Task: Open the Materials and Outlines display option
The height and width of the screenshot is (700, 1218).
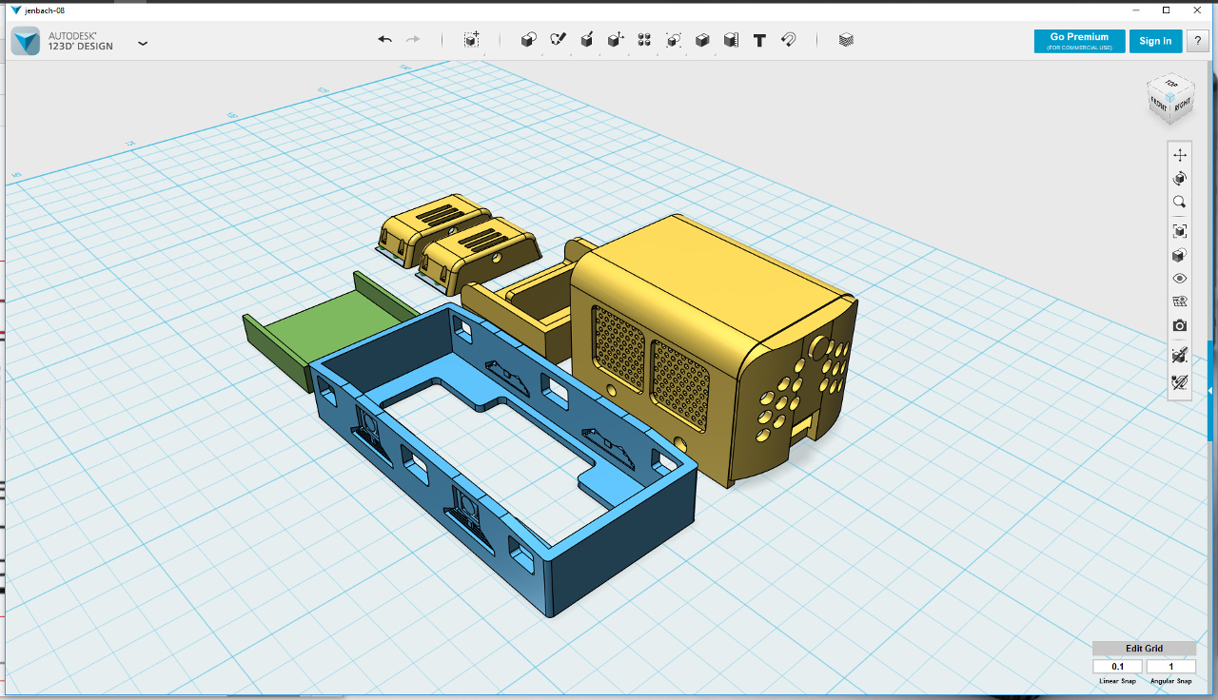Action: pos(1180,255)
